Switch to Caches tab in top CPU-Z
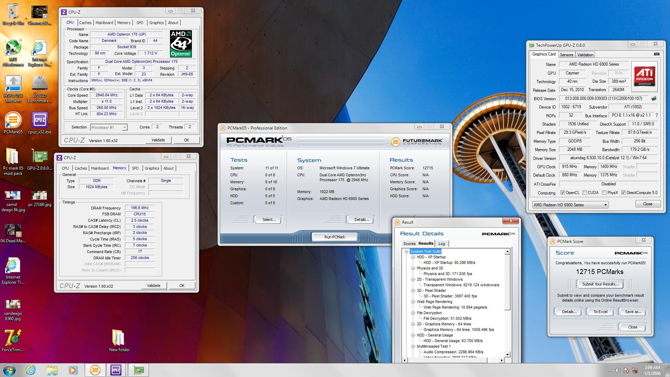 click(85, 23)
